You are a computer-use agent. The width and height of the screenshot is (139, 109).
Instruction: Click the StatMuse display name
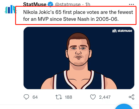pyautogui.click(x=35, y=4)
